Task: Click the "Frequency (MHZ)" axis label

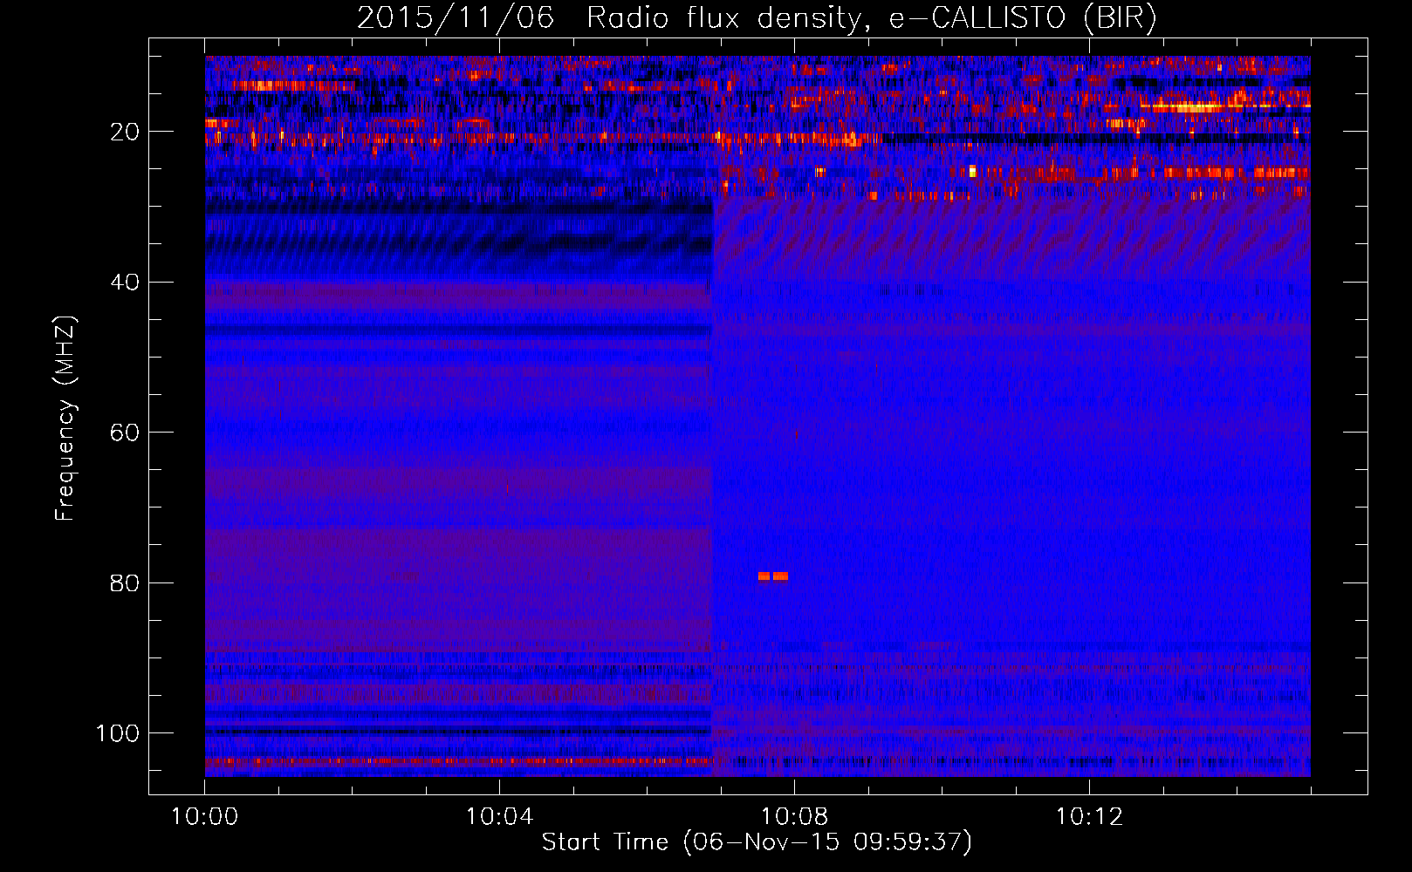Action: tap(65, 418)
